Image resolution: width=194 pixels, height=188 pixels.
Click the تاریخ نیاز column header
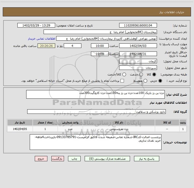(x=20, y=122)
